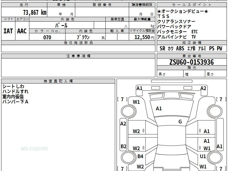Click the エアB equipment code
This screenshot has height=171, width=228.
point(191,48)
